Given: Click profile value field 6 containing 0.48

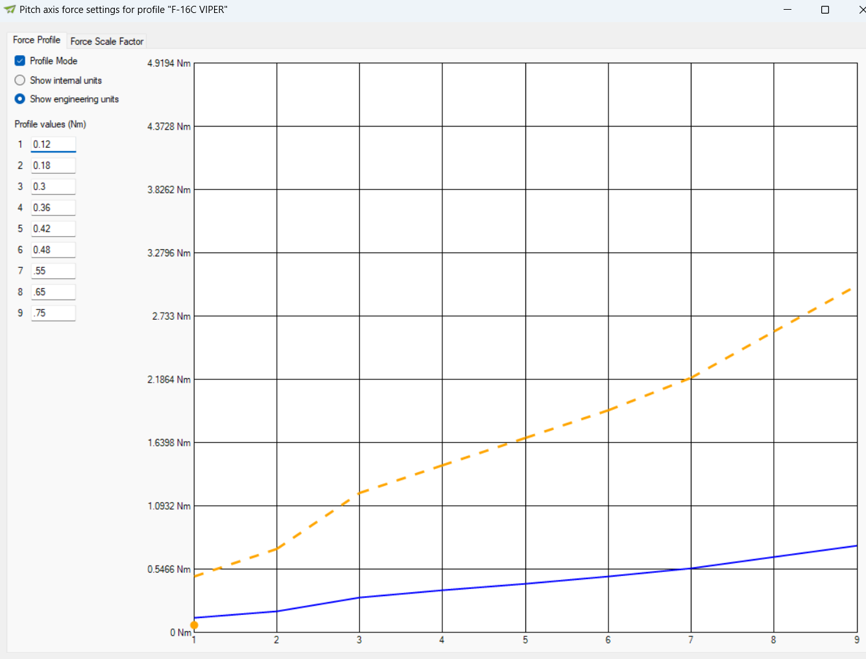Looking at the screenshot, I should pyautogui.click(x=53, y=250).
